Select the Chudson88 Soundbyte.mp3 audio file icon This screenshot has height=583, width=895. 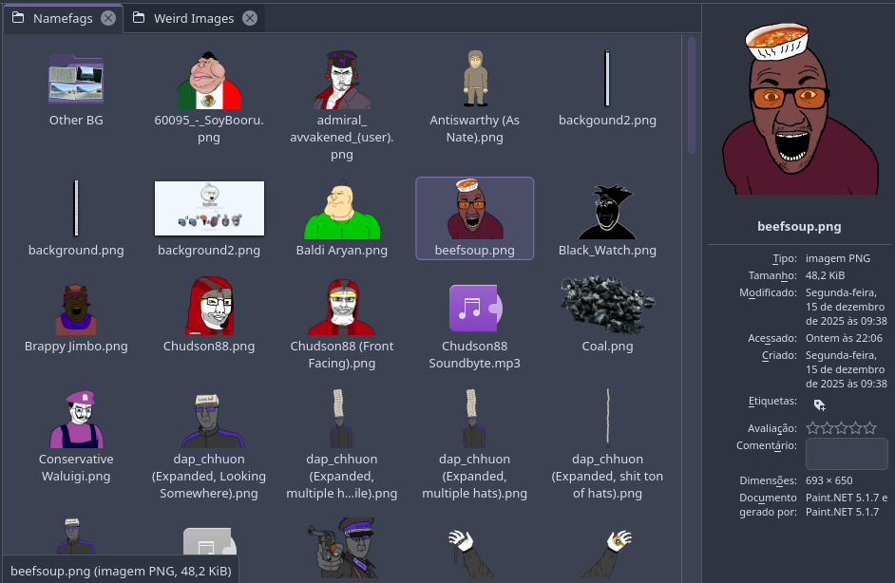(x=474, y=308)
